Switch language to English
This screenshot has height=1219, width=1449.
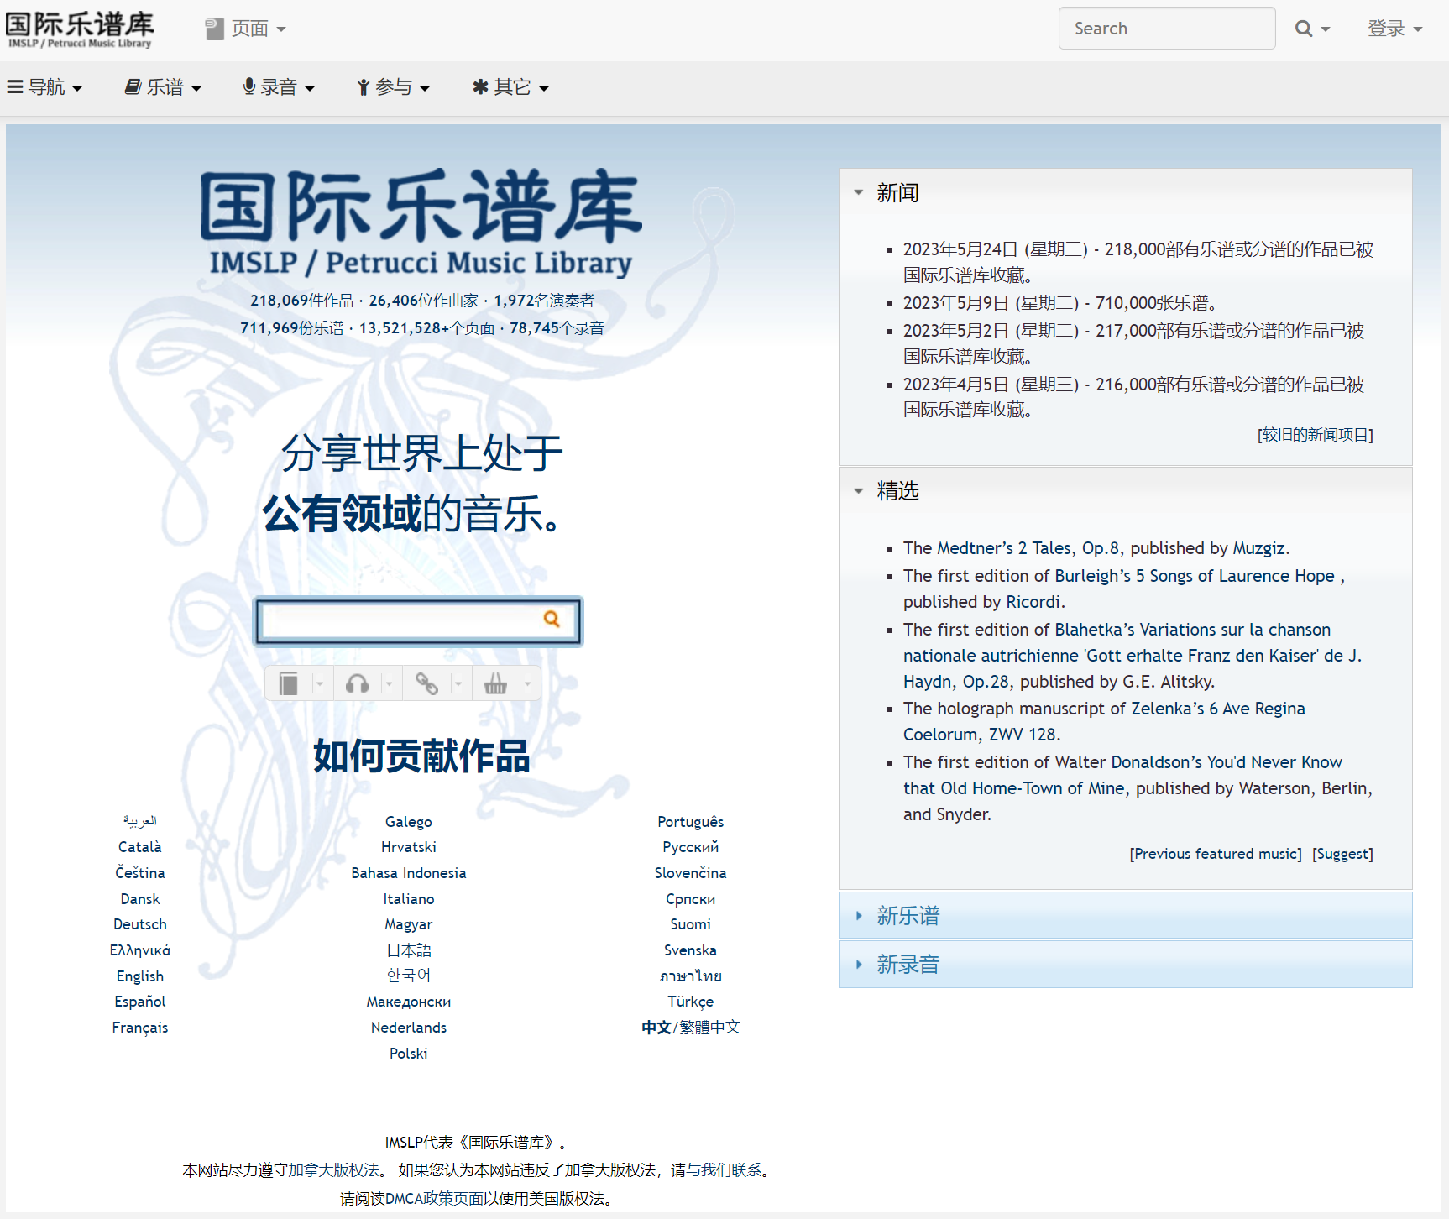pos(140,976)
